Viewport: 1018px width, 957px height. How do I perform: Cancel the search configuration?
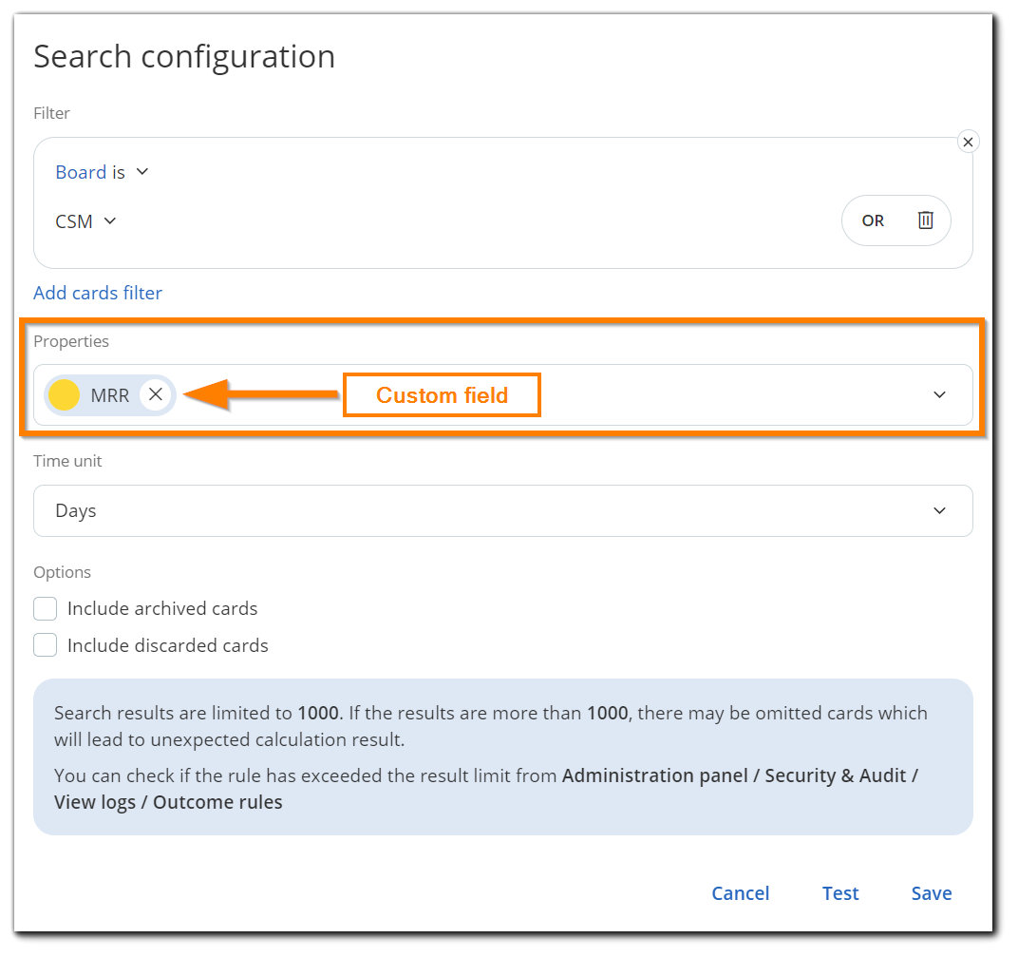[x=740, y=893]
